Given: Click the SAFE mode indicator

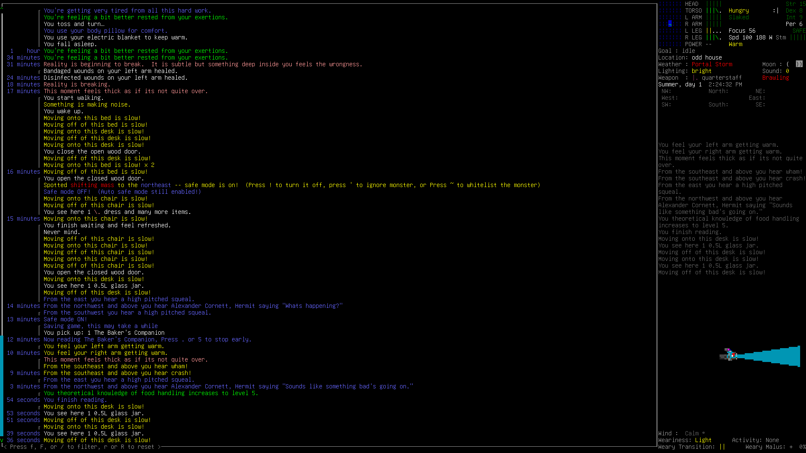Looking at the screenshot, I should [x=798, y=31].
